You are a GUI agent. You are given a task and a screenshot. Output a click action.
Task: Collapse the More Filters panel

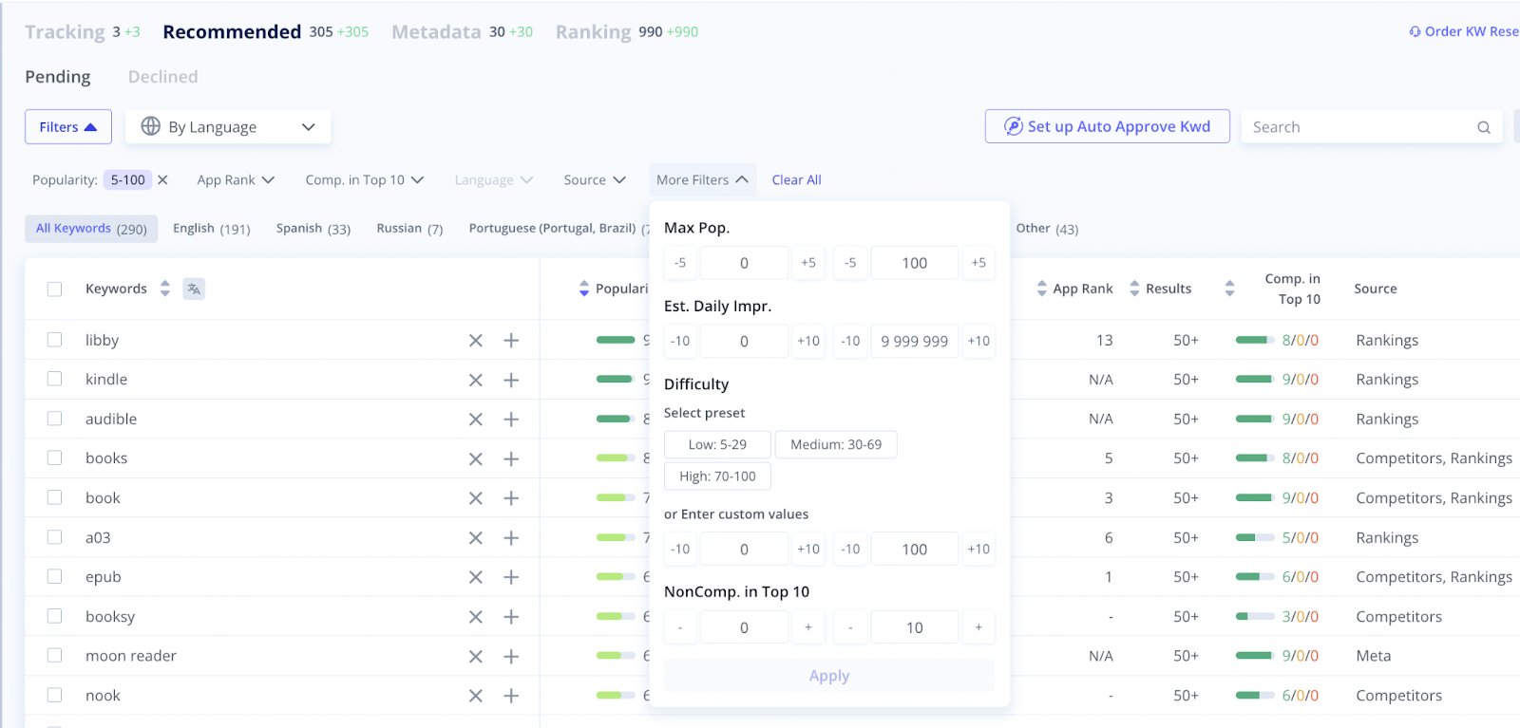click(702, 180)
